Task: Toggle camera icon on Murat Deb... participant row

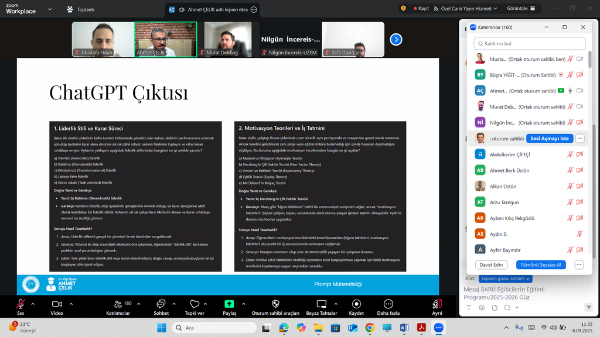Action: [579, 106]
